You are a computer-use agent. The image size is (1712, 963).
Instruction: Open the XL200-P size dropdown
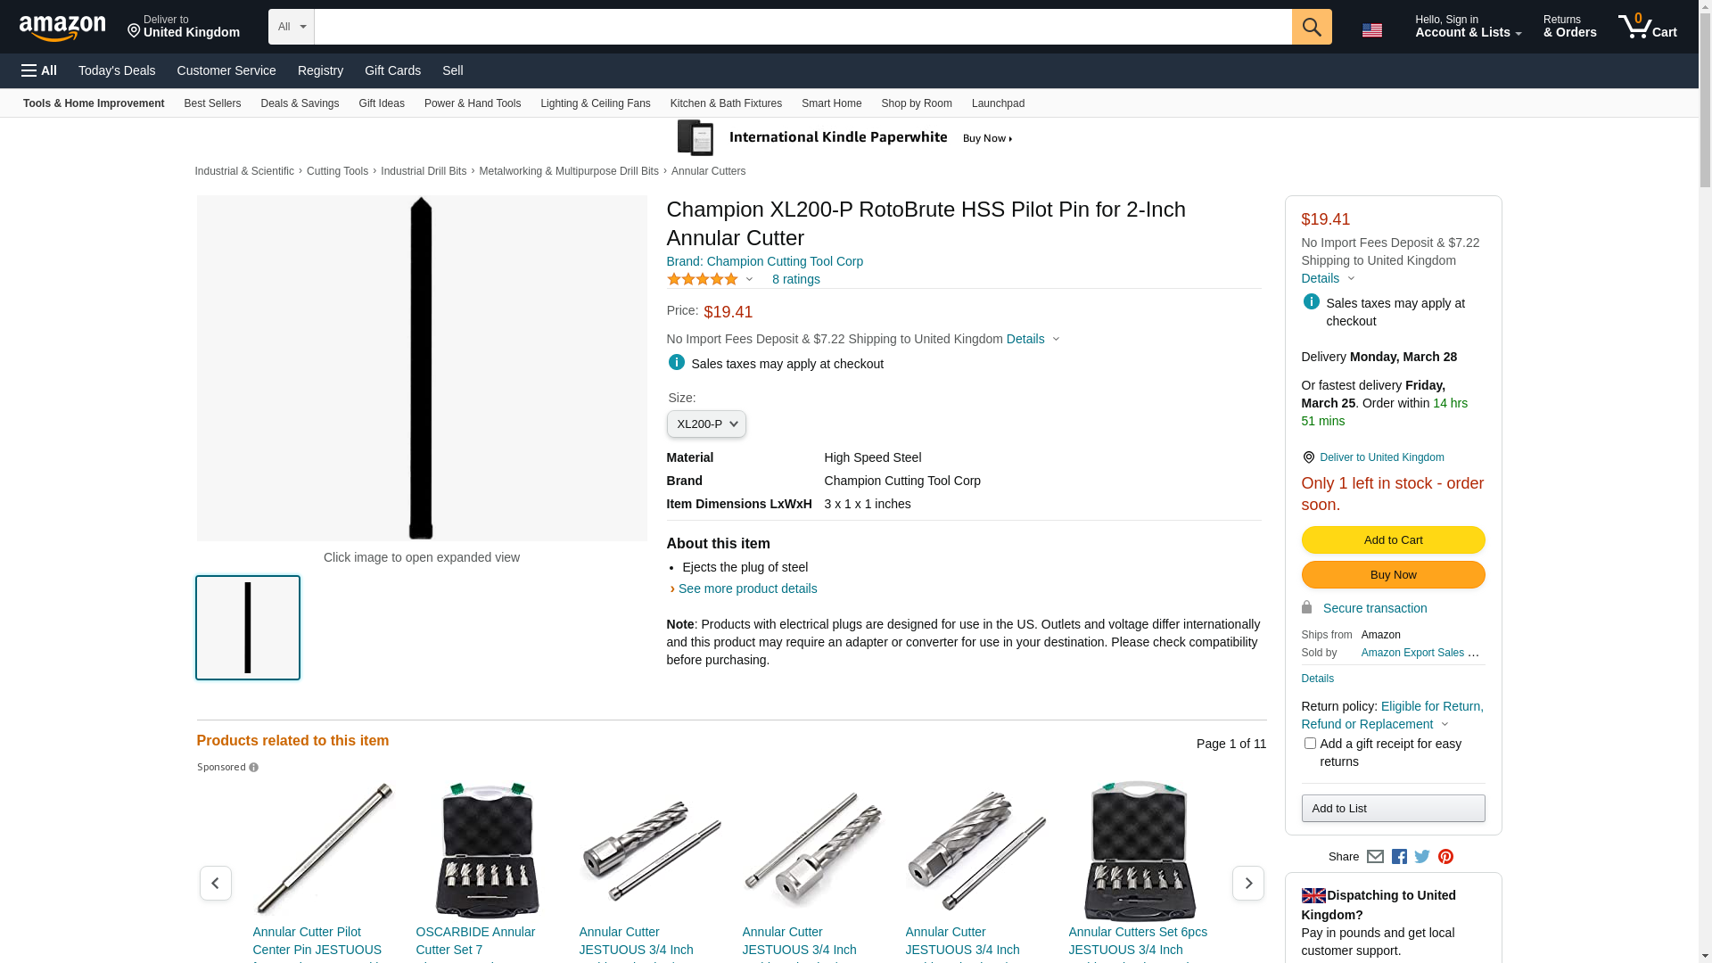coord(706,424)
